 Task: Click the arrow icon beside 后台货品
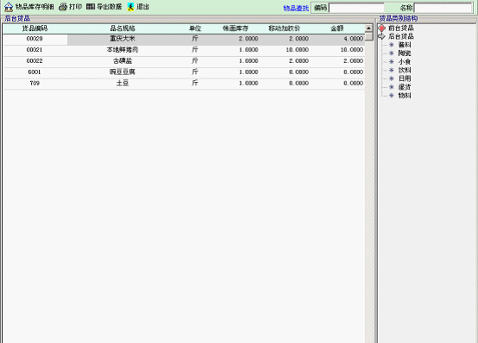(x=382, y=36)
